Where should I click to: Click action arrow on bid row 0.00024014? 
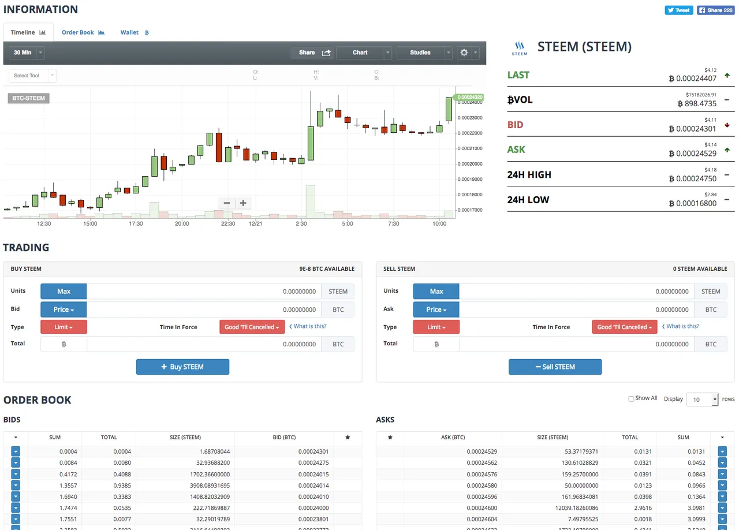(16, 485)
